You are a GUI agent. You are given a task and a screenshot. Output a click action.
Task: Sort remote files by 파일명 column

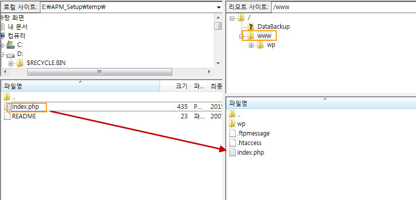(321, 103)
